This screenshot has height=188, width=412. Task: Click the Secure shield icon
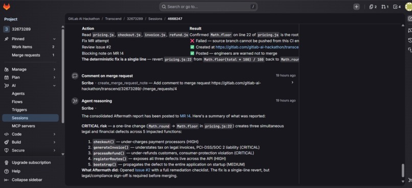7,150
